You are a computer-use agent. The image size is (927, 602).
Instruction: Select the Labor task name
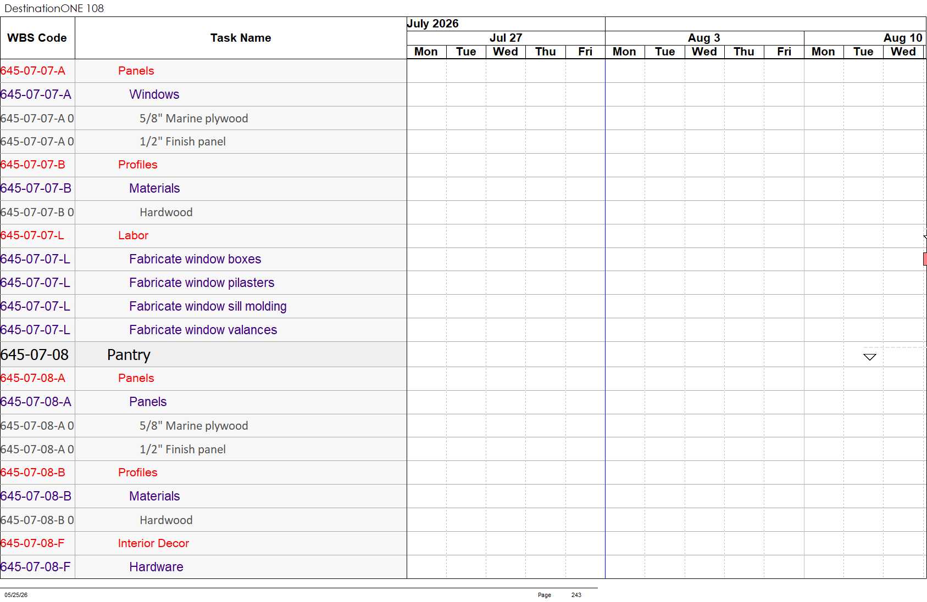(133, 235)
